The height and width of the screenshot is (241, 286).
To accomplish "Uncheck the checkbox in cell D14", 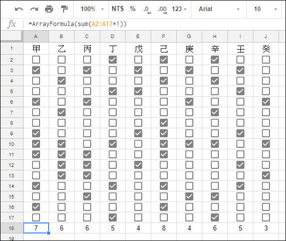I will 113,186.
